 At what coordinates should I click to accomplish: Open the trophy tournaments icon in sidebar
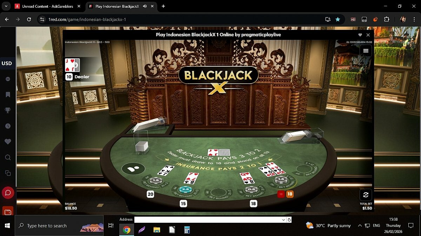8,110
